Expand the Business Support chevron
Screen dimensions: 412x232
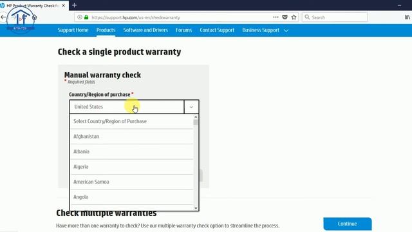[x=286, y=30]
